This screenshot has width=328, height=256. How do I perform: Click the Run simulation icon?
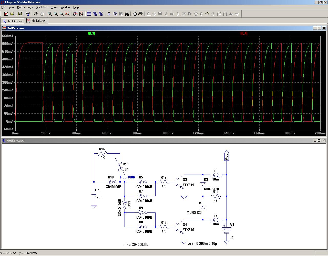(36, 14)
